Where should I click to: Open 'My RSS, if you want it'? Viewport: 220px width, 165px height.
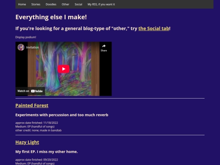click(101, 4)
